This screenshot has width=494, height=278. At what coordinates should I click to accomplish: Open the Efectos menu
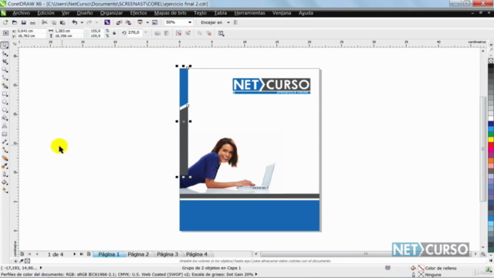138,13
